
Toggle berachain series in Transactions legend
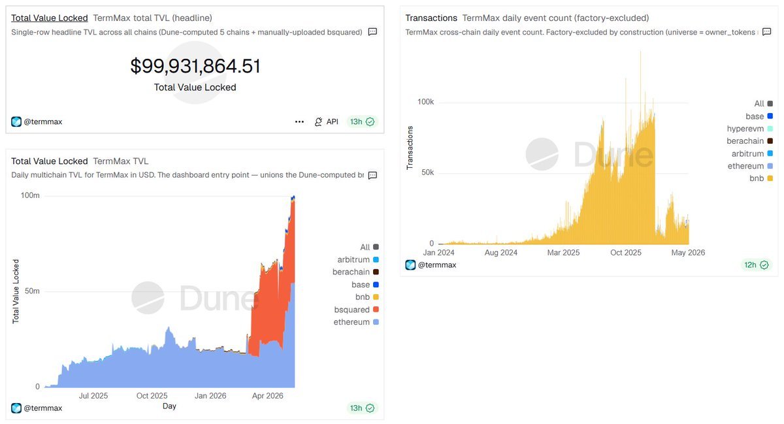coord(750,141)
